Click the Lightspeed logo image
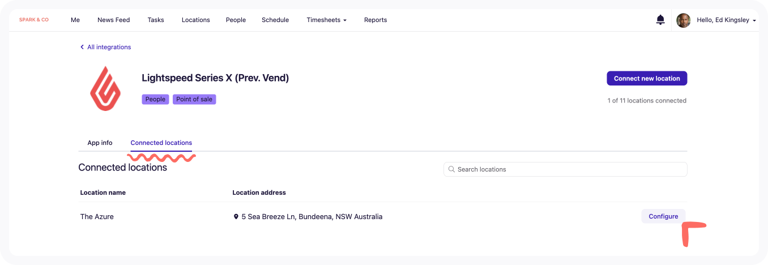The width and height of the screenshot is (768, 265). pos(105,88)
